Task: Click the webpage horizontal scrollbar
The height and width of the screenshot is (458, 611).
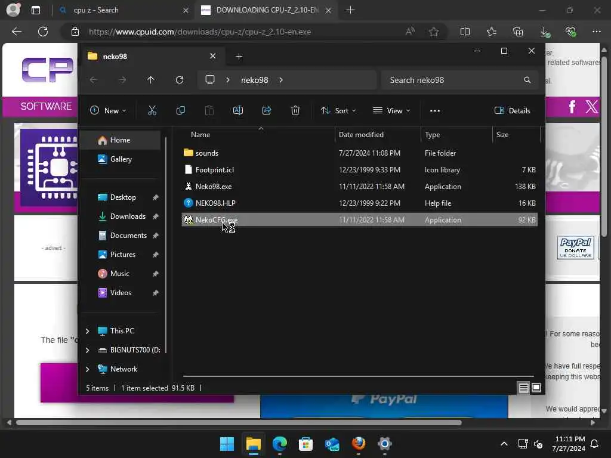Action: click(x=239, y=423)
